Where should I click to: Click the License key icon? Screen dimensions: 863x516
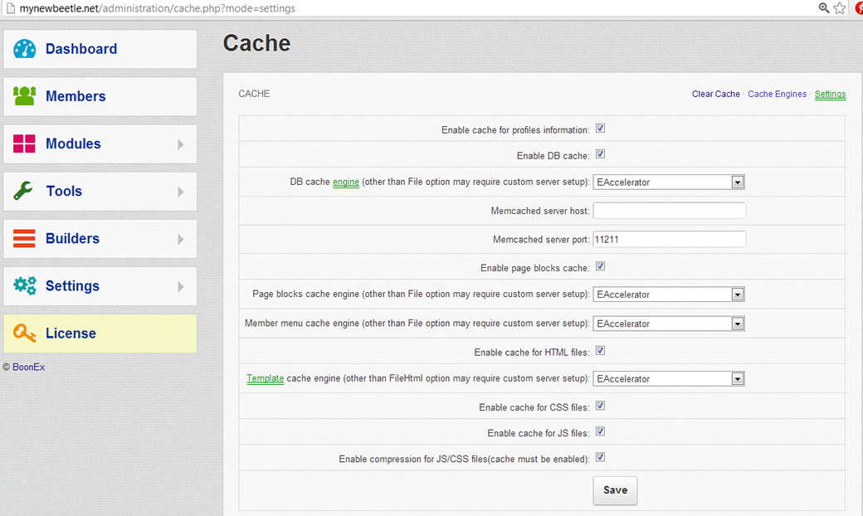pos(25,333)
